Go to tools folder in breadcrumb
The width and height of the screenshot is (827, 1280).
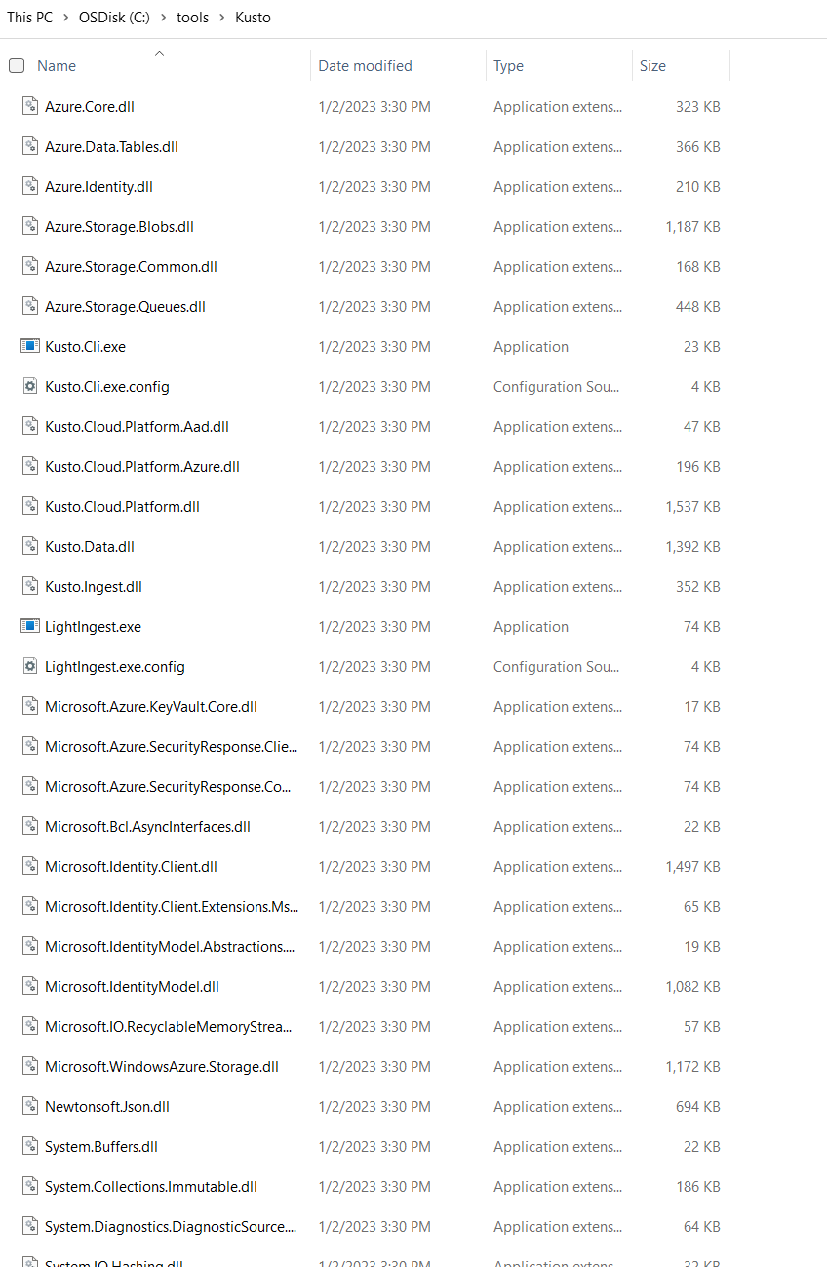click(x=193, y=18)
